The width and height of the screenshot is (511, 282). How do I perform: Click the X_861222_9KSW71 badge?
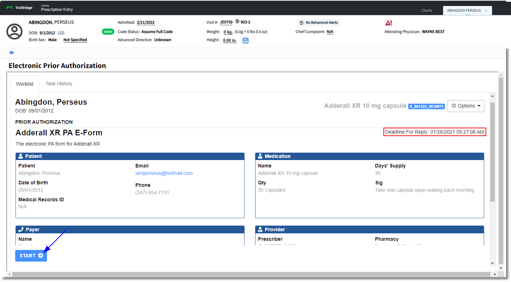click(x=427, y=106)
